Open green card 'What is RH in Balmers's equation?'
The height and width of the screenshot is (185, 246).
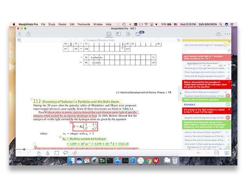click(x=207, y=99)
